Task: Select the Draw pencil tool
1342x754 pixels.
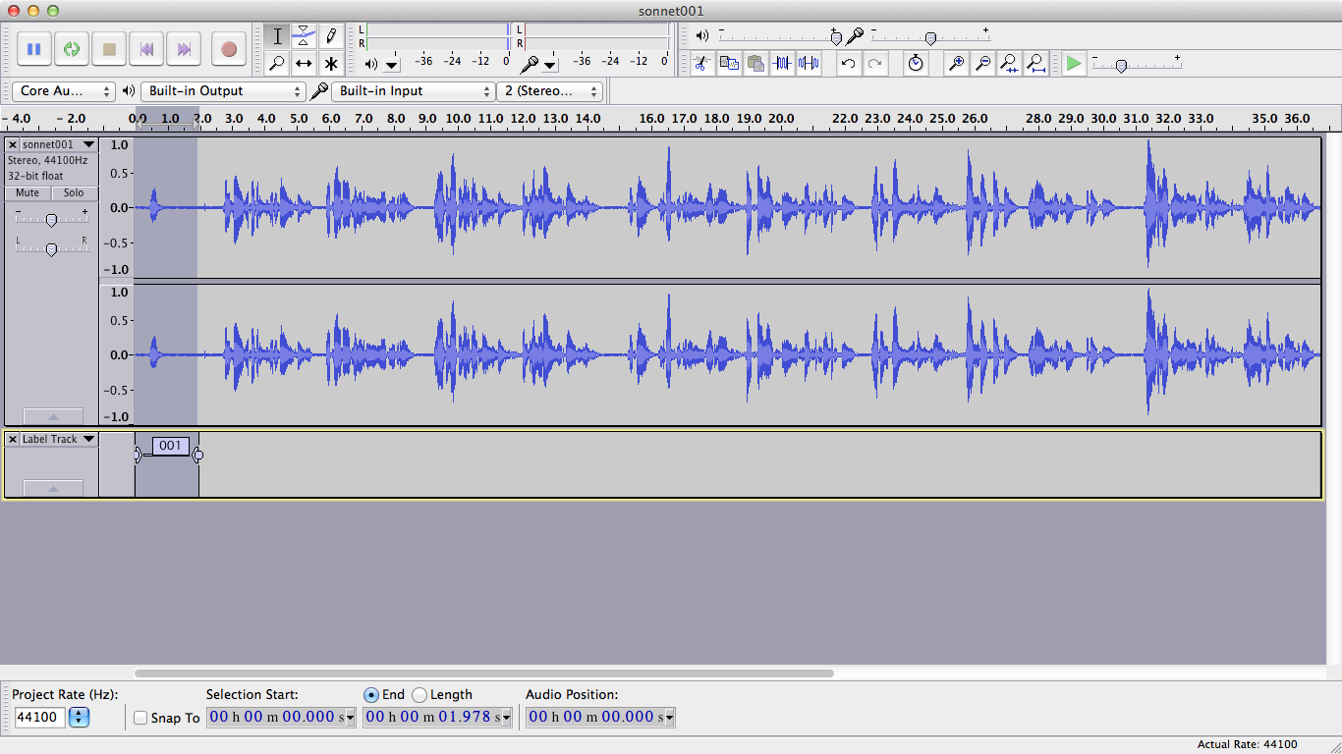Action: click(x=331, y=36)
